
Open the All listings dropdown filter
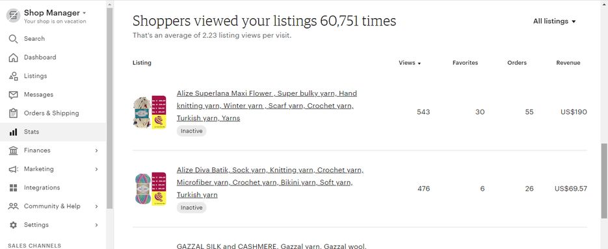[554, 21]
